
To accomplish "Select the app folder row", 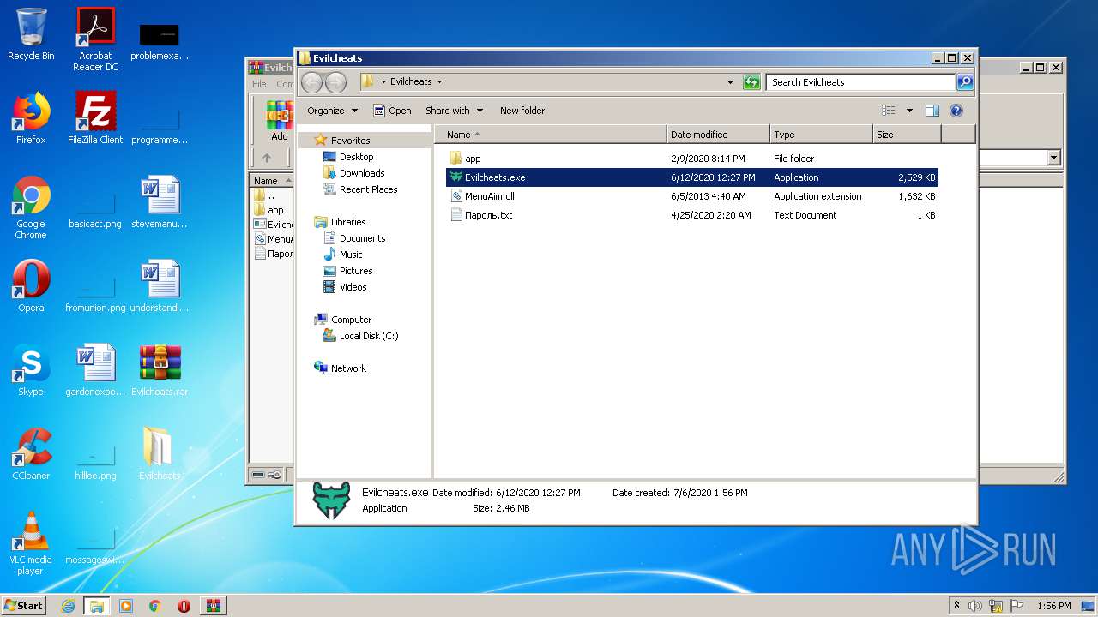I will click(691, 159).
